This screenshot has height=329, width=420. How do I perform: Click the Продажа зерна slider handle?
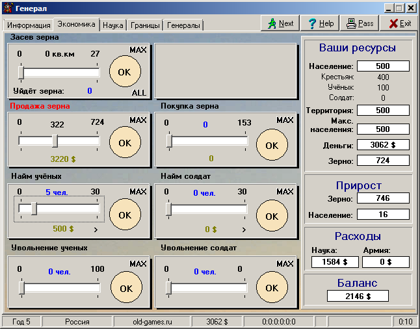pyautogui.click(x=55, y=140)
